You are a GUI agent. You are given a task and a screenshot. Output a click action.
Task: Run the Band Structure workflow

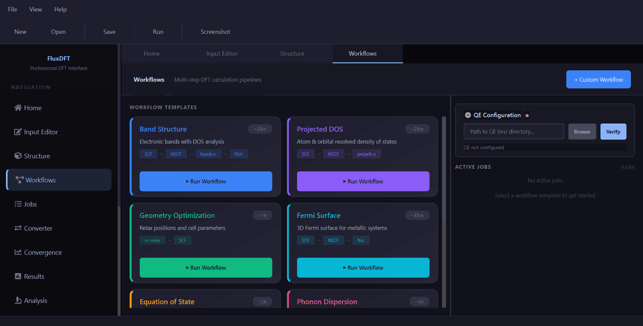pos(206,181)
